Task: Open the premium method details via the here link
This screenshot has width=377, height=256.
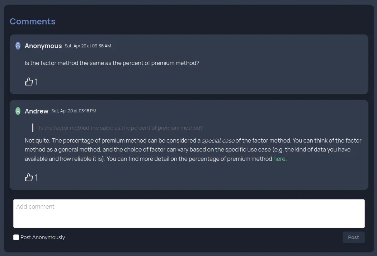Action: click(279, 159)
